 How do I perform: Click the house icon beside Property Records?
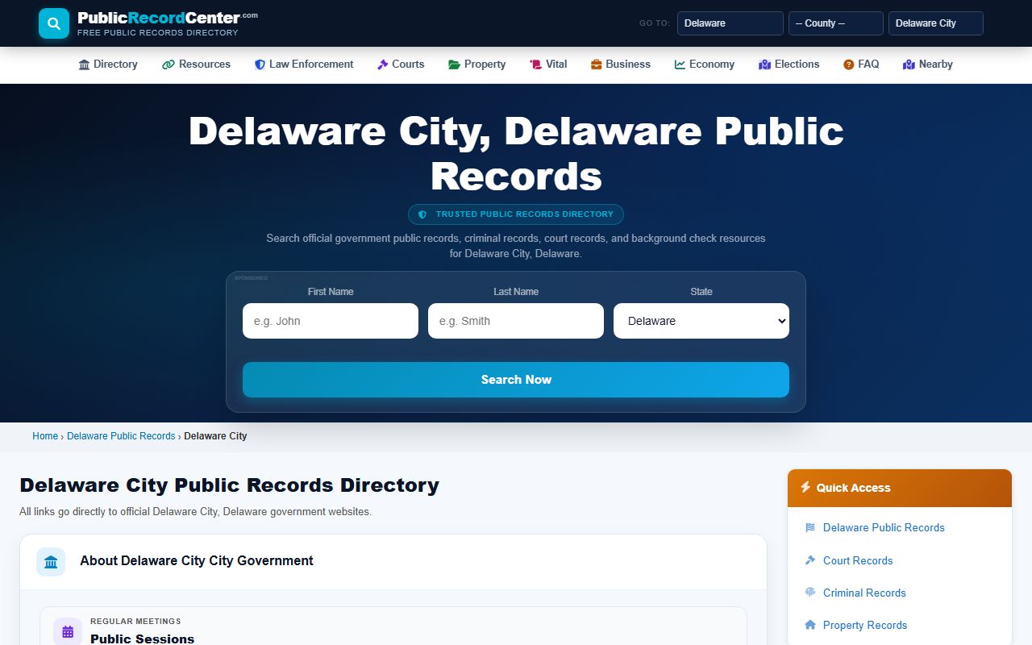(x=810, y=625)
